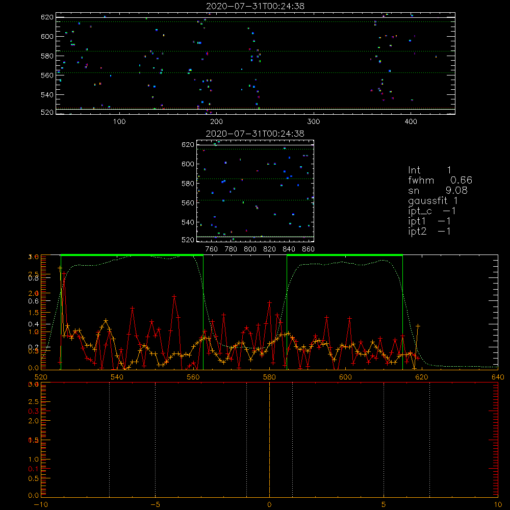Select the 'gaussfit 1' readout line
The width and height of the screenshot is (510, 510).
pyautogui.click(x=433, y=200)
